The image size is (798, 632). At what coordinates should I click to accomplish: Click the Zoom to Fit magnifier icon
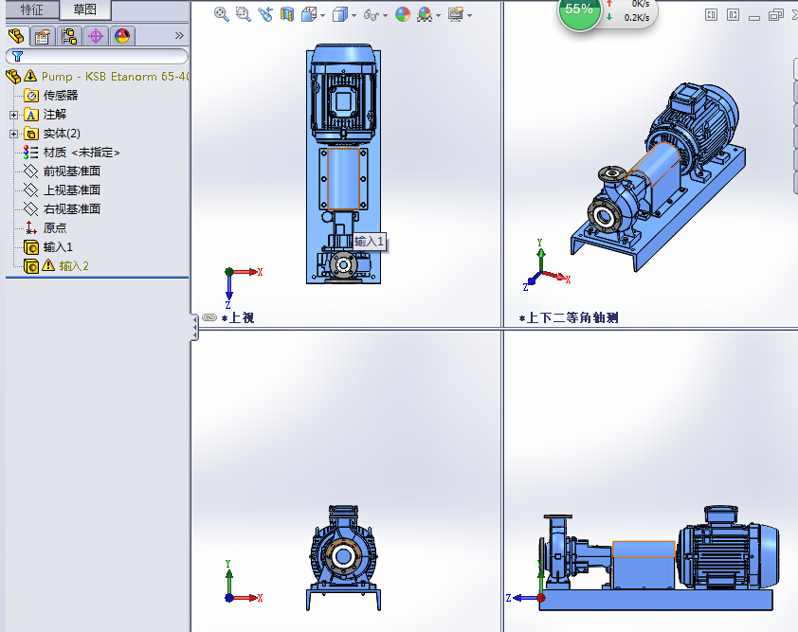pyautogui.click(x=222, y=14)
